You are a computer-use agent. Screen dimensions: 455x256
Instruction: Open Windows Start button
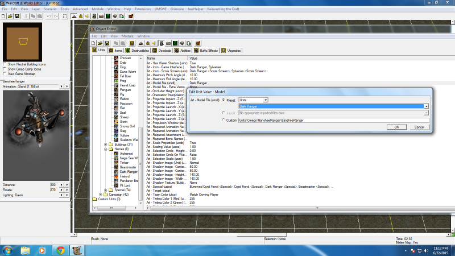pyautogui.click(x=7, y=250)
